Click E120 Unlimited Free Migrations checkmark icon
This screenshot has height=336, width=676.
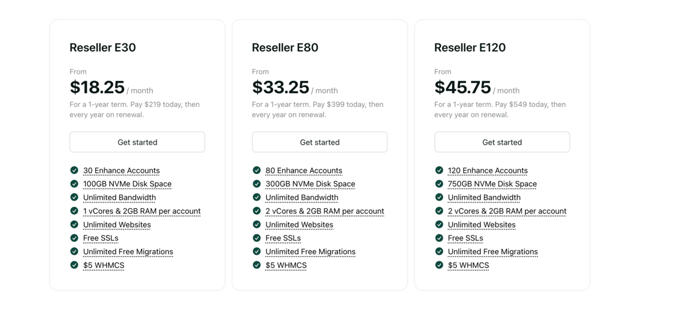click(439, 251)
